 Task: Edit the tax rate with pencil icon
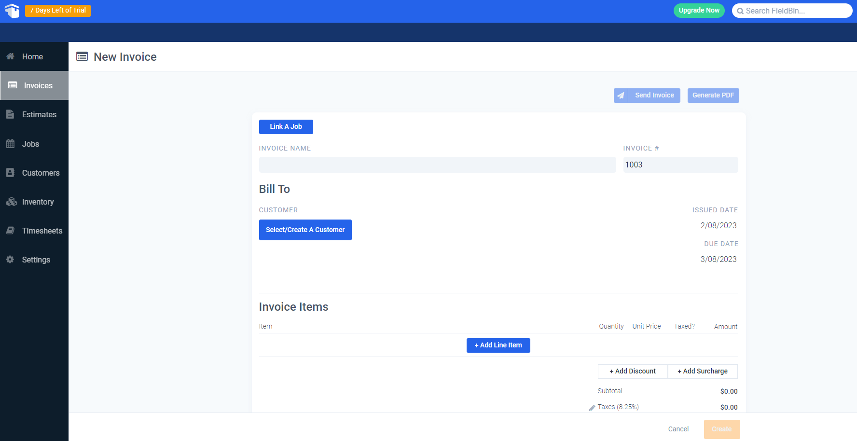pyautogui.click(x=592, y=408)
